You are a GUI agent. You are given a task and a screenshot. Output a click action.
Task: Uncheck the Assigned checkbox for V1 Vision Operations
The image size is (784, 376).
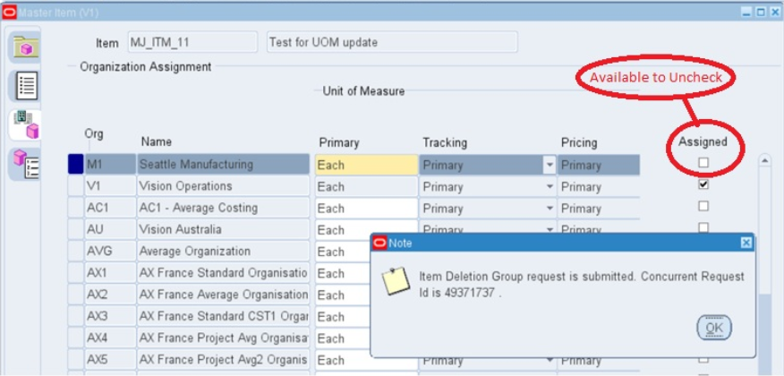click(703, 184)
